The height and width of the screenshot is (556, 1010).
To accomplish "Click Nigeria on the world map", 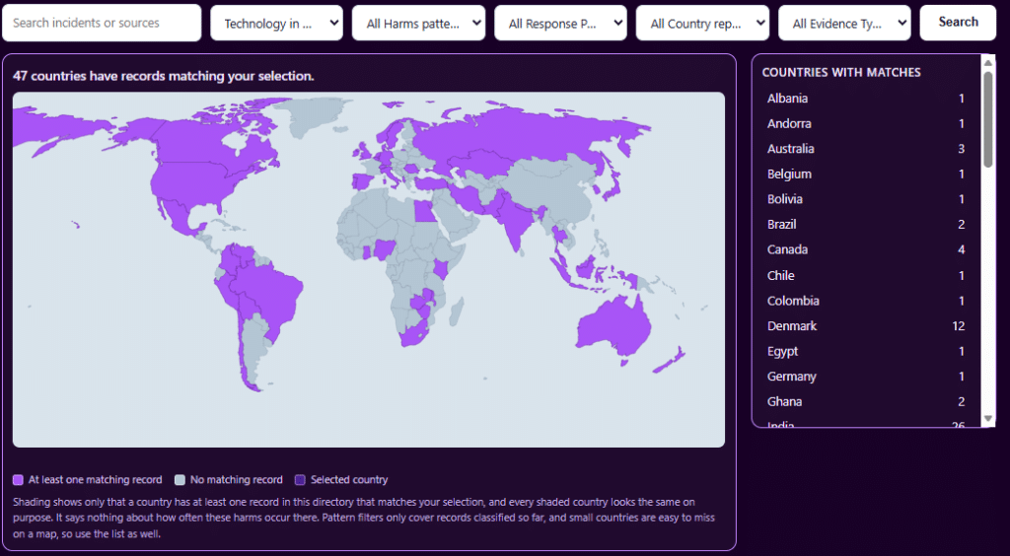I will click(x=385, y=249).
